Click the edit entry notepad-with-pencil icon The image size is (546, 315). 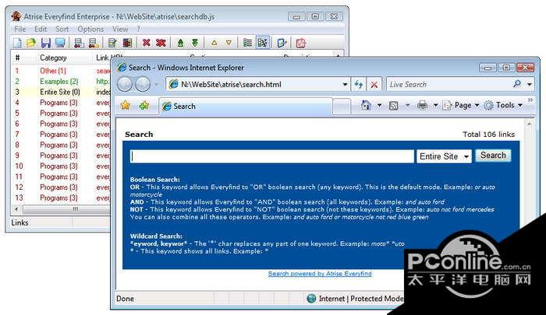tap(112, 43)
